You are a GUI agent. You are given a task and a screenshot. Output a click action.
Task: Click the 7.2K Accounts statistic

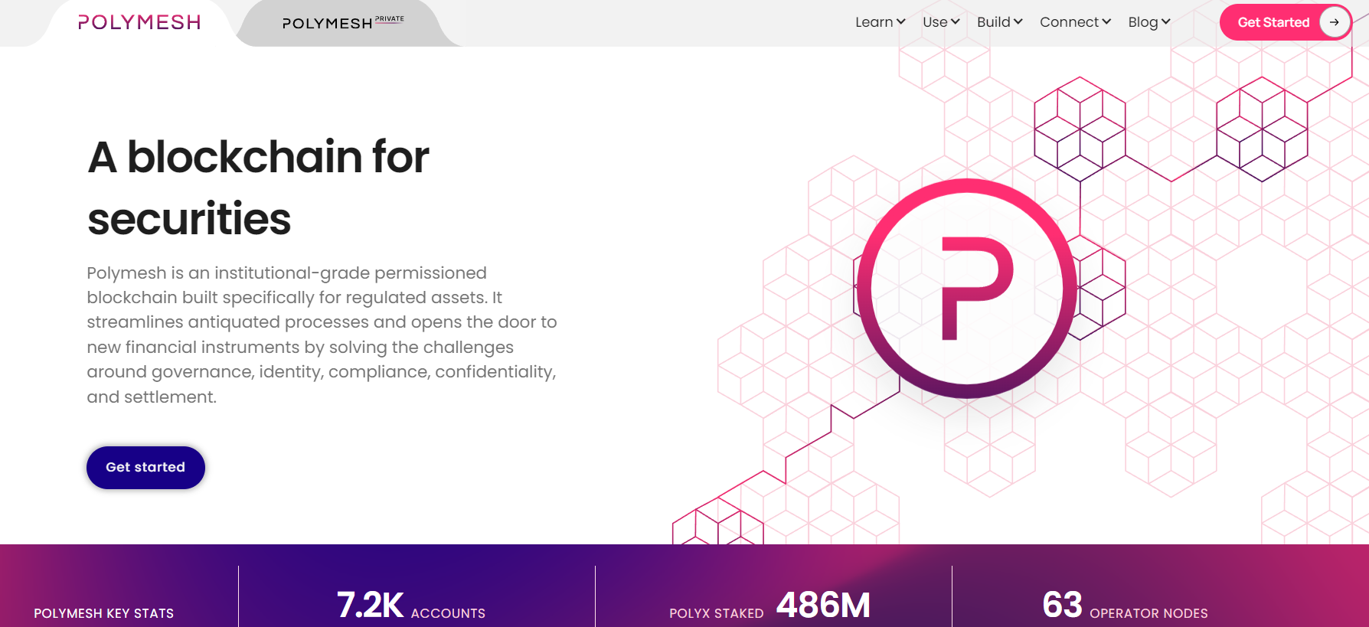(x=410, y=606)
